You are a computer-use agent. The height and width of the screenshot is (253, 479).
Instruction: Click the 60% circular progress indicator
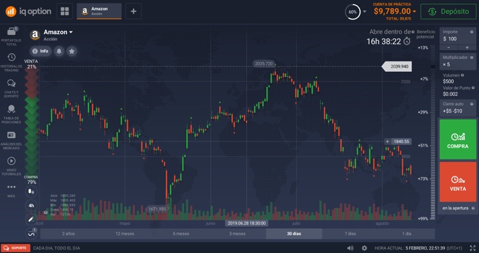tap(352, 12)
